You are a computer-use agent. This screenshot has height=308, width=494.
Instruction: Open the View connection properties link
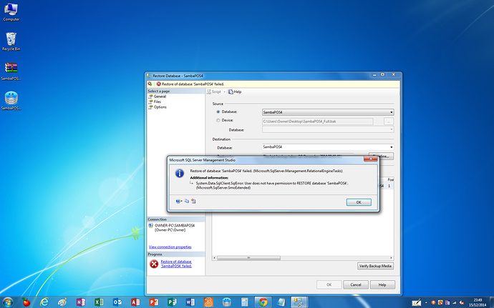(170, 247)
